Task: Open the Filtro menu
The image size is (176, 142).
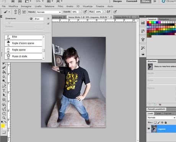Action: pyautogui.click(x=60, y=6)
